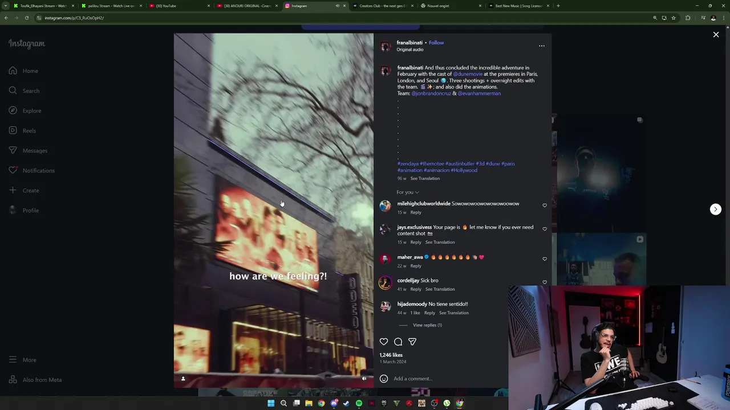Go to next post arrow
Screen dimensions: 730x410
(x=716, y=209)
